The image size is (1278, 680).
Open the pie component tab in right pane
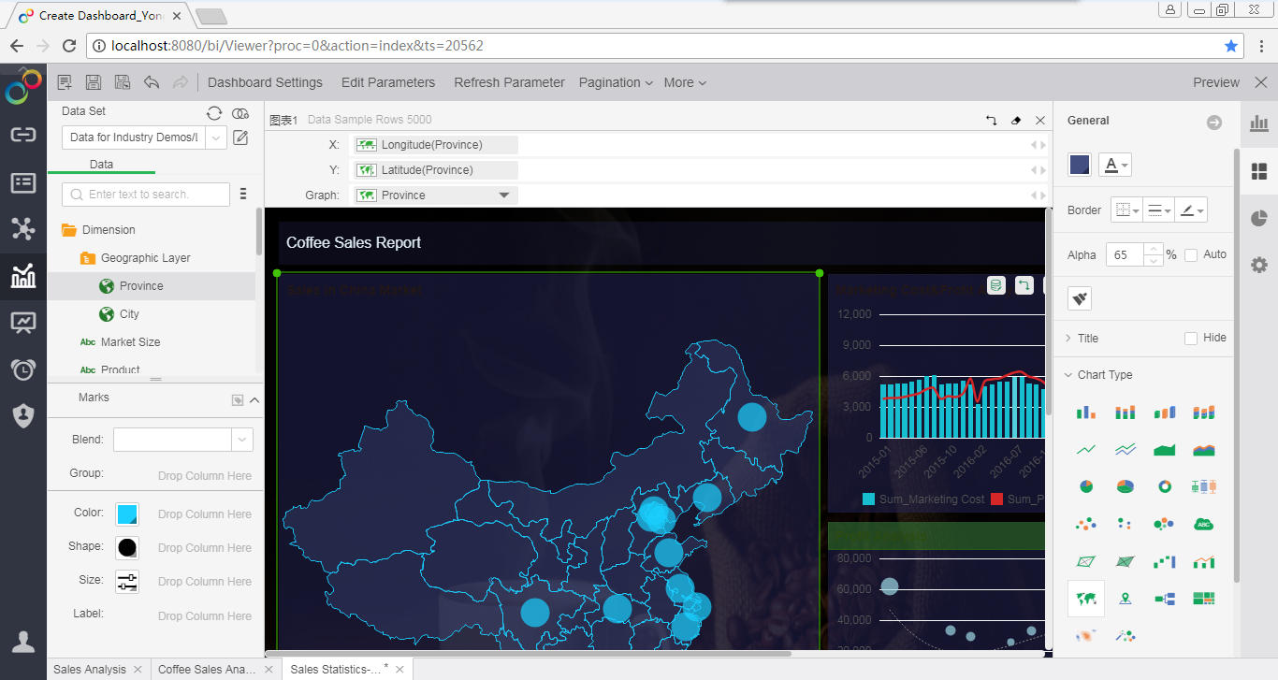pyautogui.click(x=1259, y=218)
